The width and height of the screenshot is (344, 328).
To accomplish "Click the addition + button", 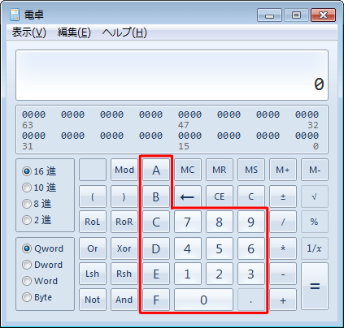I will 283,300.
